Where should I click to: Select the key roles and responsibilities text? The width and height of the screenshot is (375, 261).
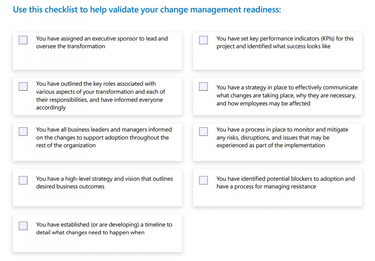101,95
